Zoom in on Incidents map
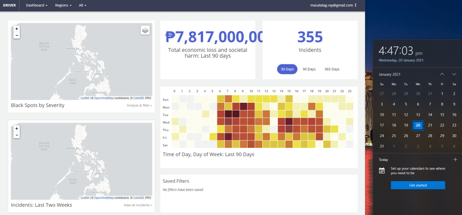 (17, 128)
